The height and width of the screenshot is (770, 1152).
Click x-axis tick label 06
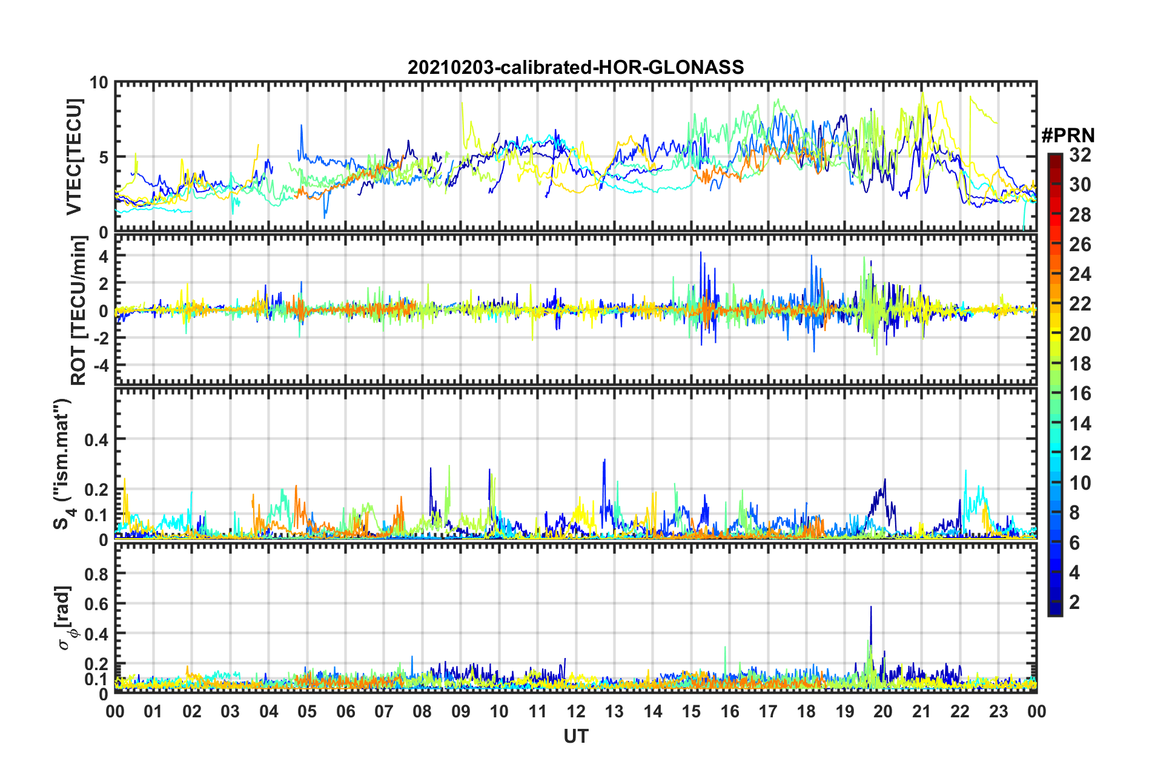[346, 711]
